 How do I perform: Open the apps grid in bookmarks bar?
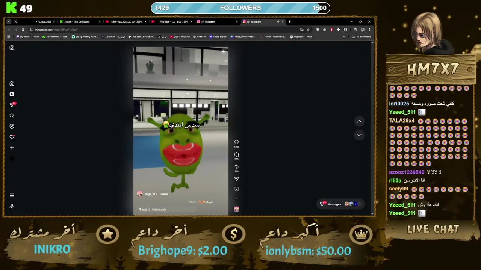coord(9,37)
